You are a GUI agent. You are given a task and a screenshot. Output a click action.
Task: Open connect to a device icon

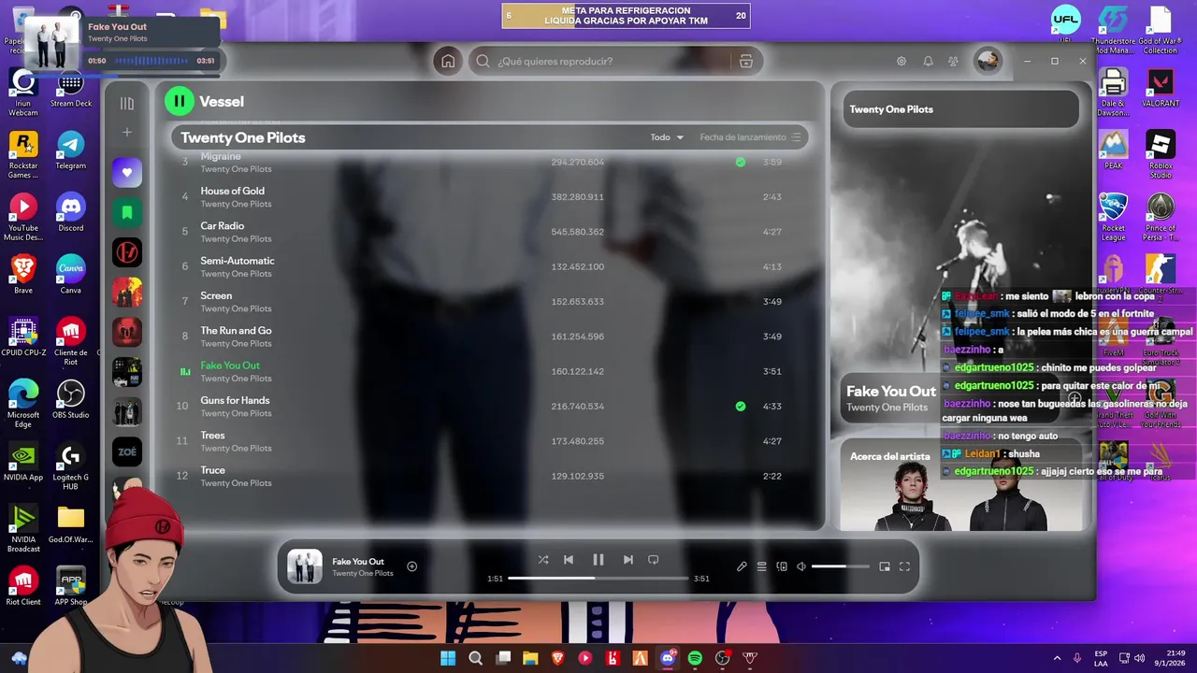782,566
